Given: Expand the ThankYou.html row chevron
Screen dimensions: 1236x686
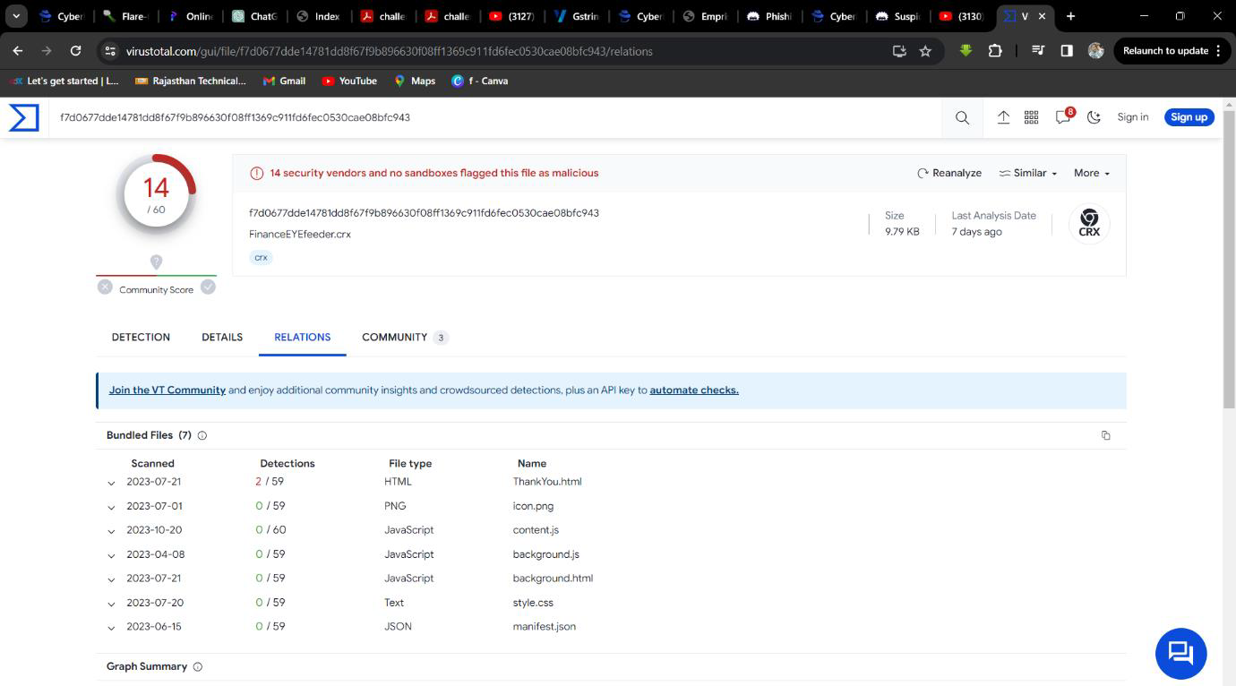Looking at the screenshot, I should tap(111, 483).
